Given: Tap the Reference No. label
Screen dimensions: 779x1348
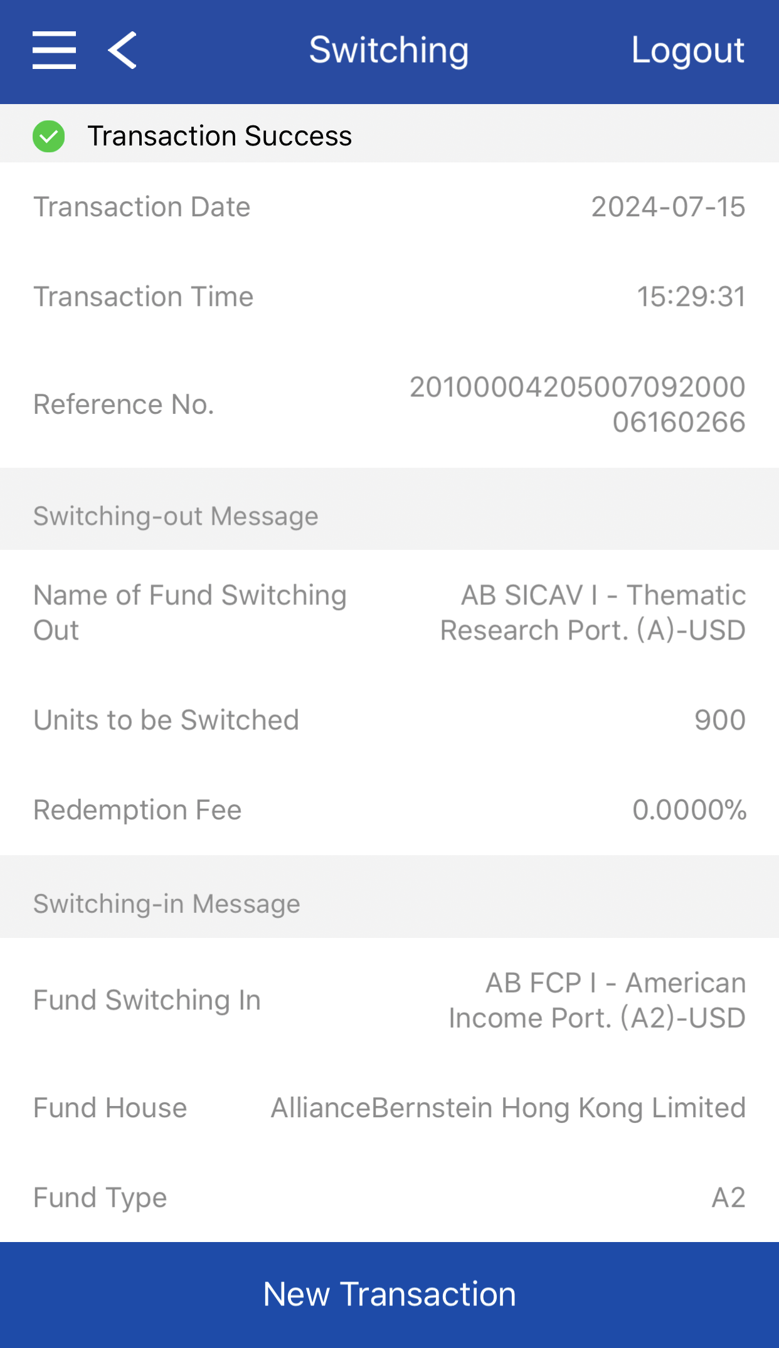Looking at the screenshot, I should 124,404.
